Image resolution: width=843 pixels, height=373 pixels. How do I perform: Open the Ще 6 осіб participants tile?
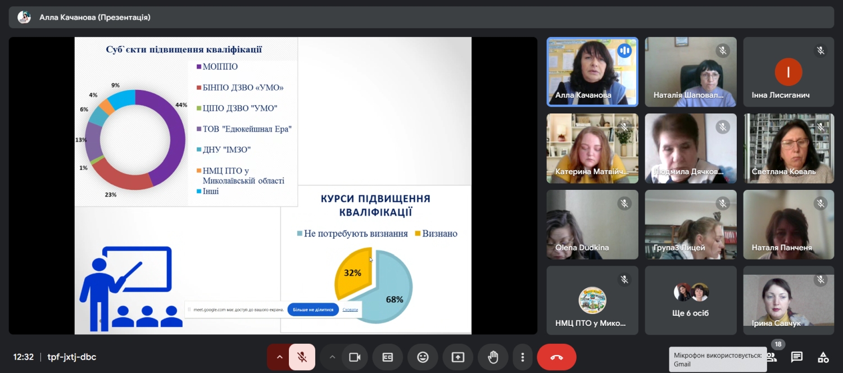pos(691,301)
